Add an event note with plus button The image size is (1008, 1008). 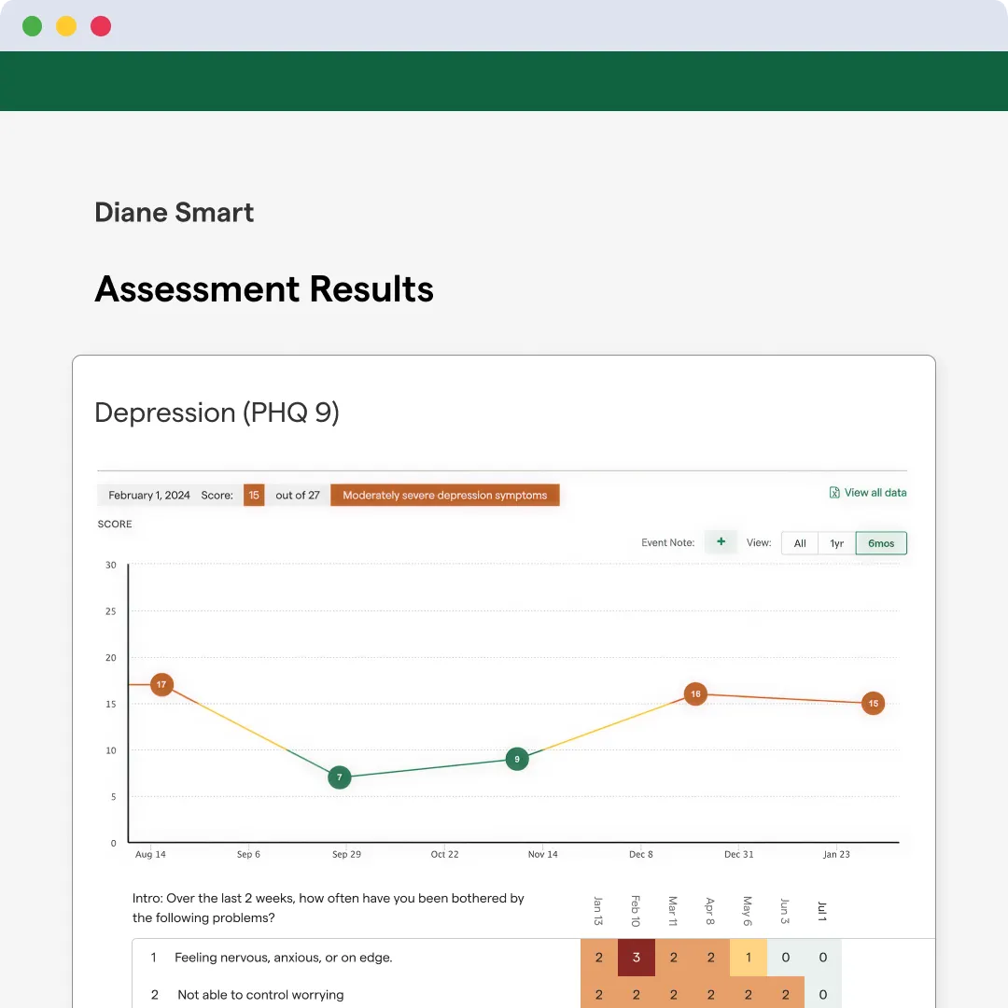pyautogui.click(x=721, y=542)
